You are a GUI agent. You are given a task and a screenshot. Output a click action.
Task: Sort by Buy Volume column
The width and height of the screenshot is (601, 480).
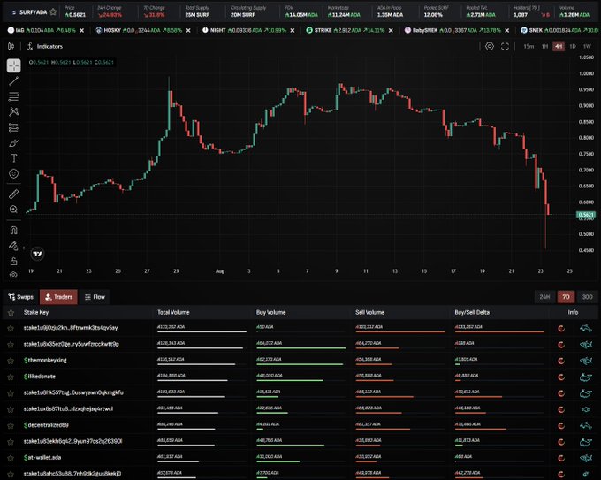point(271,312)
